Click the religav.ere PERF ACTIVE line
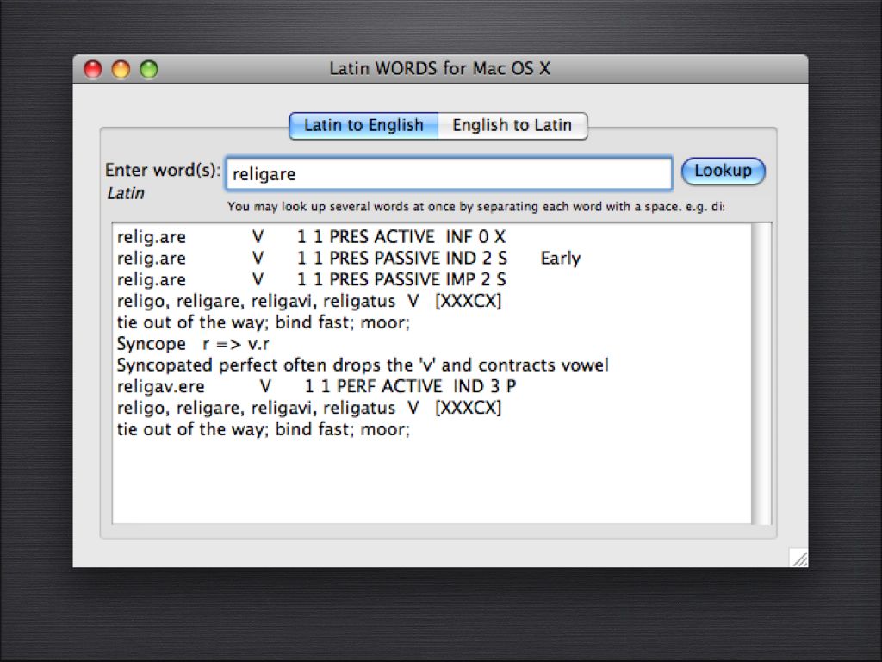882x662 pixels. point(316,387)
